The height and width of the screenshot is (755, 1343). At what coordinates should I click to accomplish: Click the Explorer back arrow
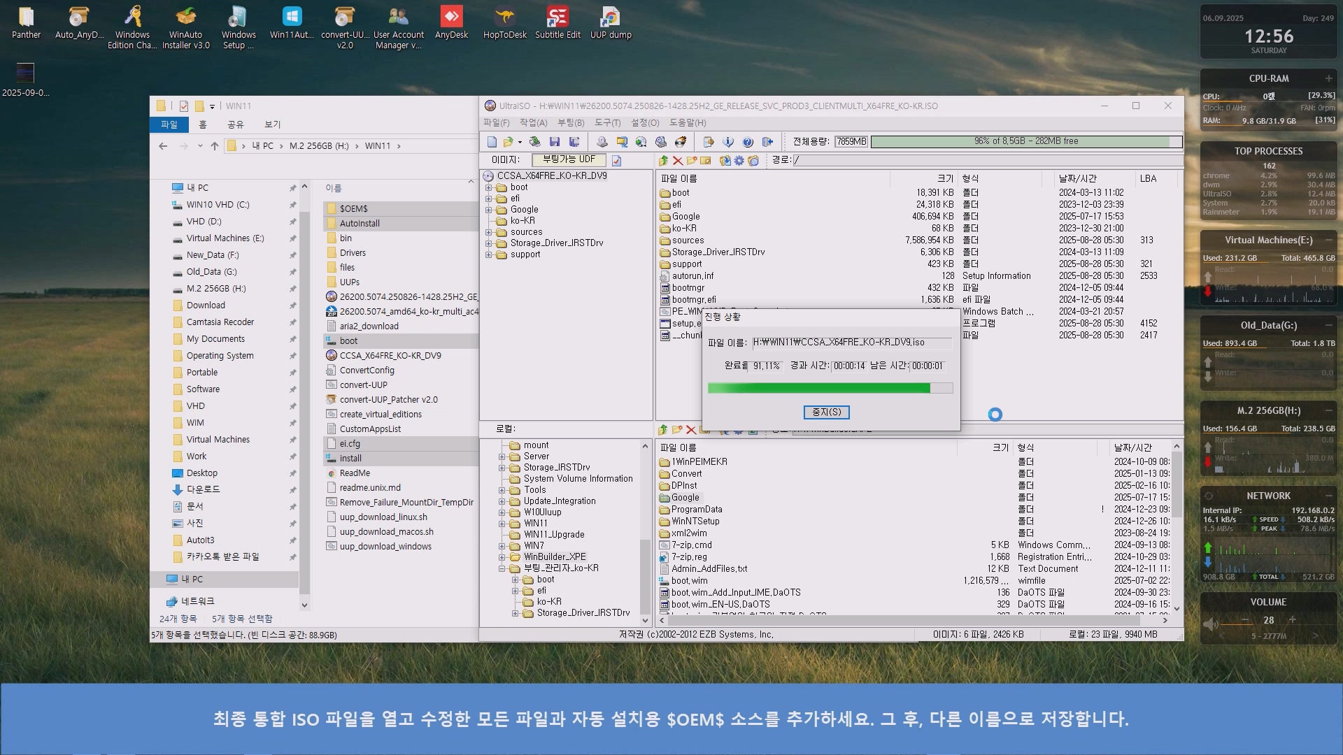[163, 146]
